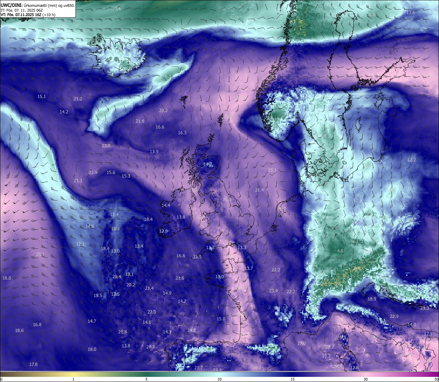Click the map value 14.4

166,206
